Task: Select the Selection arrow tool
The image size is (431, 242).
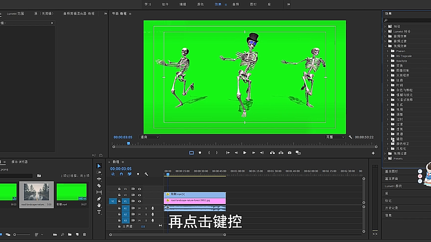Action: point(99,166)
